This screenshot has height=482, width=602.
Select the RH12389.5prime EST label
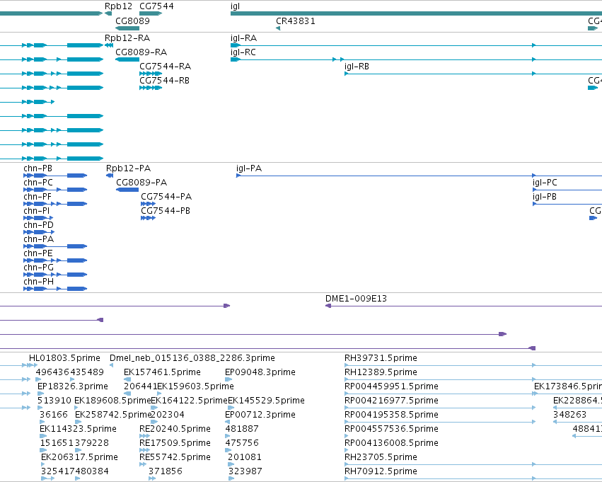coord(381,372)
